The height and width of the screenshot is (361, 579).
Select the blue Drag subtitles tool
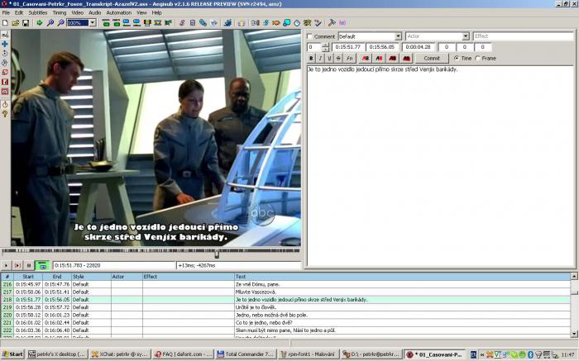5,44
